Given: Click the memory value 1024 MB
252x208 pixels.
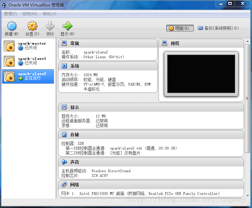Looking at the screenshot, I should click(91, 75).
